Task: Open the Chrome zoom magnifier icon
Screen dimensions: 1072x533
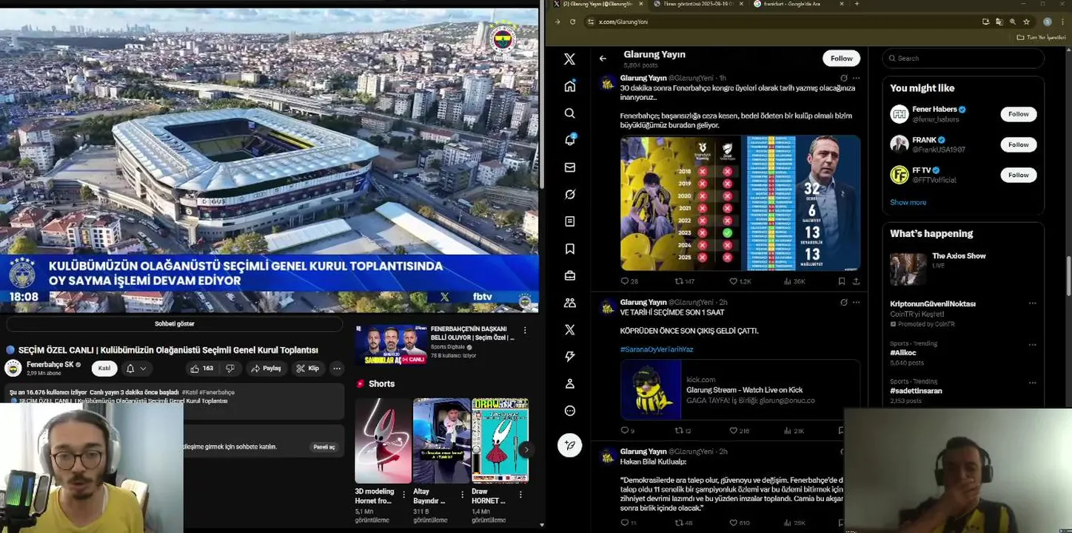Action: 1013,21
